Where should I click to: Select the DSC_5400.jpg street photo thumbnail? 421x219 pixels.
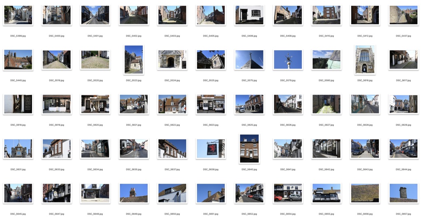(57, 15)
